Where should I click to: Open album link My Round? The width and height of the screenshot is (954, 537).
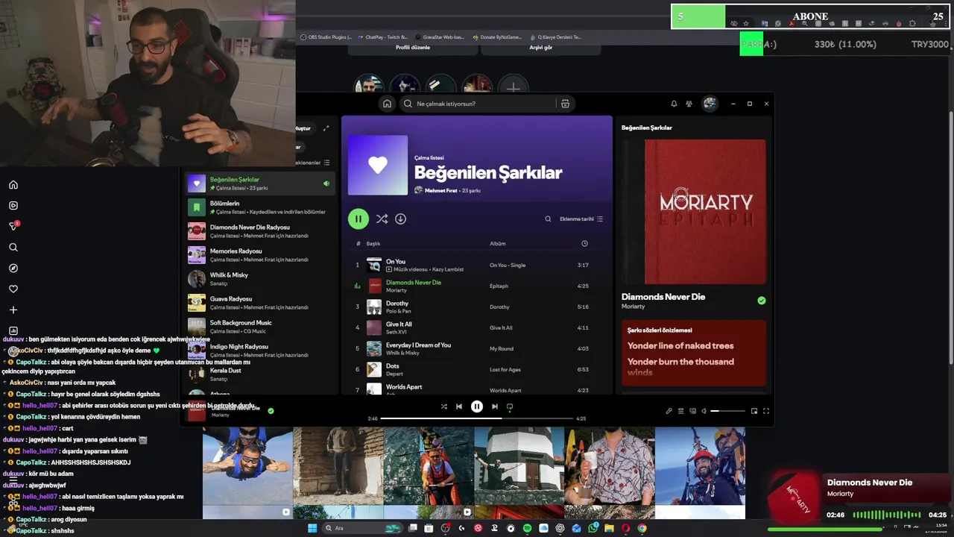(501, 348)
